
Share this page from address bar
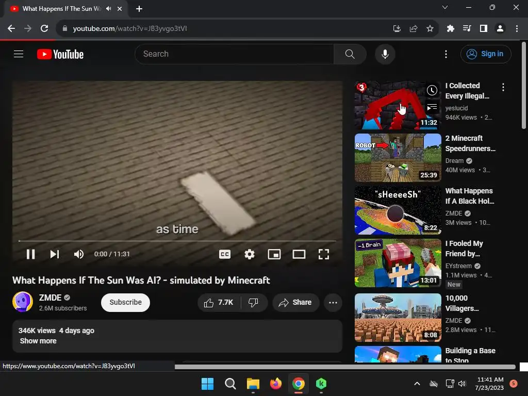(x=414, y=29)
